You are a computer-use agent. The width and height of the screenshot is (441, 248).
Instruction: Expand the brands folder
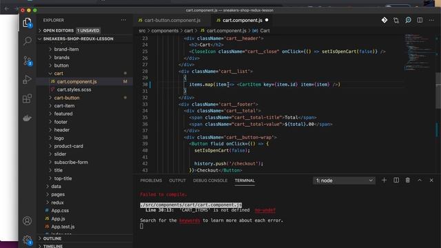[61, 57]
